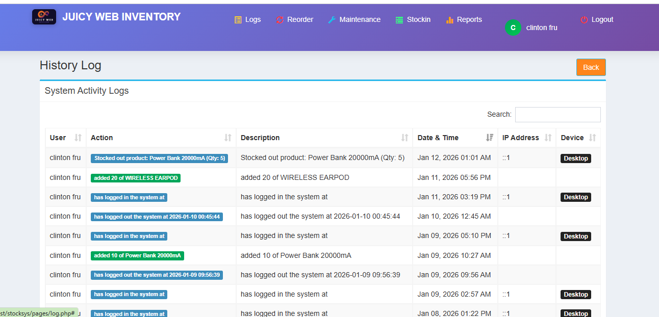
Task: Toggle sorting on the User column
Action: coord(78,138)
